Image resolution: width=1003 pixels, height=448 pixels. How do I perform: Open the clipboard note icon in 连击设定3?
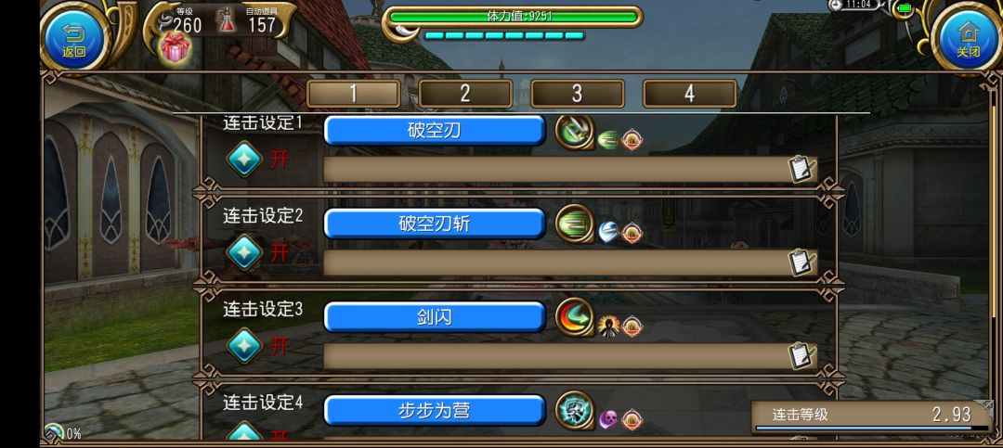[802, 356]
